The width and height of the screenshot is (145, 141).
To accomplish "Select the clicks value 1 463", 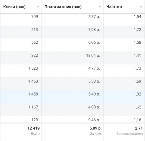I will [33, 81].
